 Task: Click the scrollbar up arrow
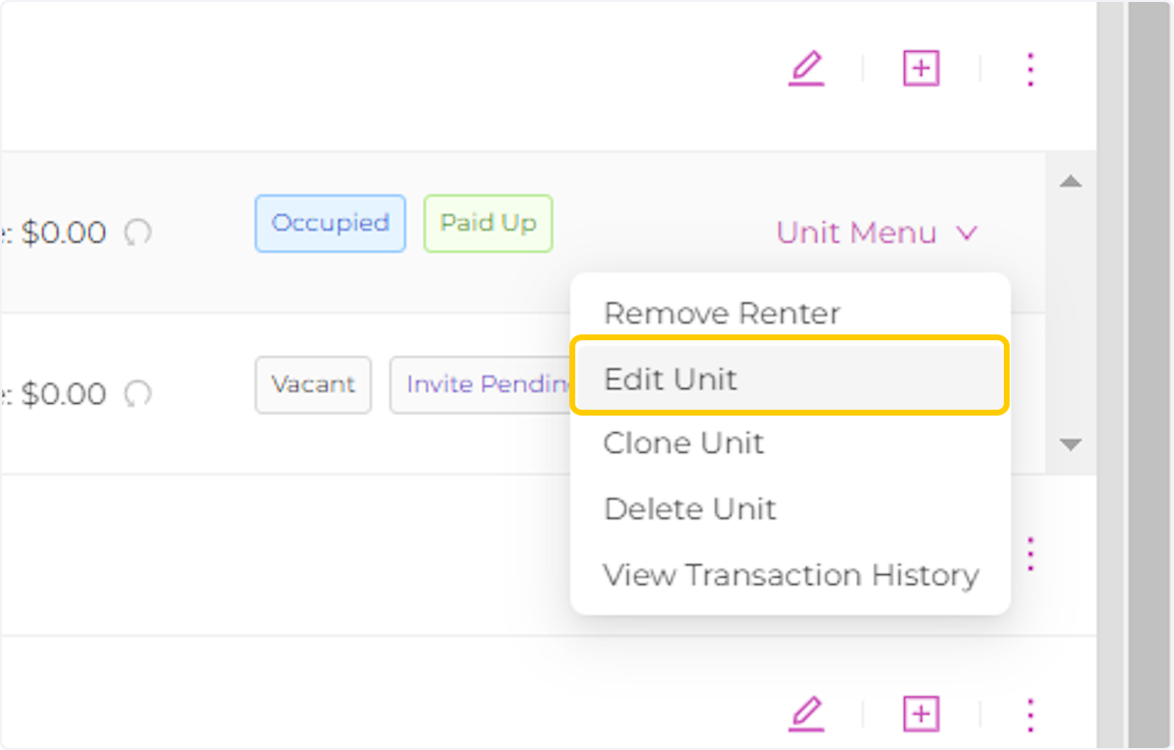pos(1071,181)
